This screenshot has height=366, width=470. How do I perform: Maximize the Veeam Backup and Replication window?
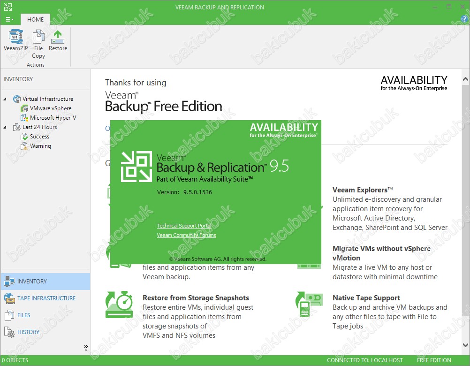449,7
